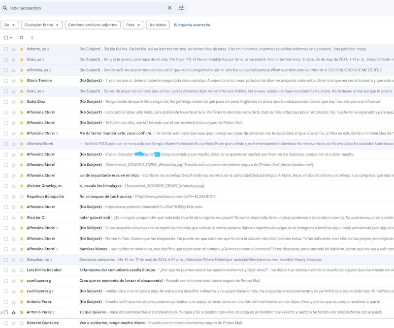Screen dimensions: 394x328
Task: Check the box next to Aleister Crowley email
Action: (x=6, y=186)
